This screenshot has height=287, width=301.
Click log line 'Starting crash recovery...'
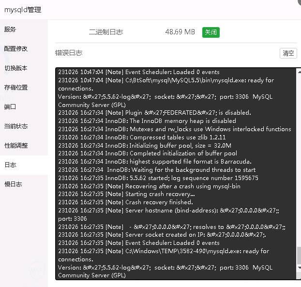point(126,194)
